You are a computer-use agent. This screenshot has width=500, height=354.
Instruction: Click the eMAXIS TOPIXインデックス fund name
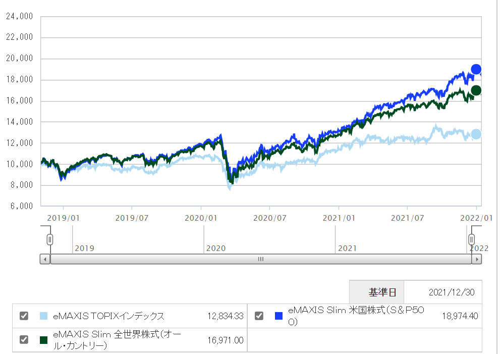pos(109,316)
